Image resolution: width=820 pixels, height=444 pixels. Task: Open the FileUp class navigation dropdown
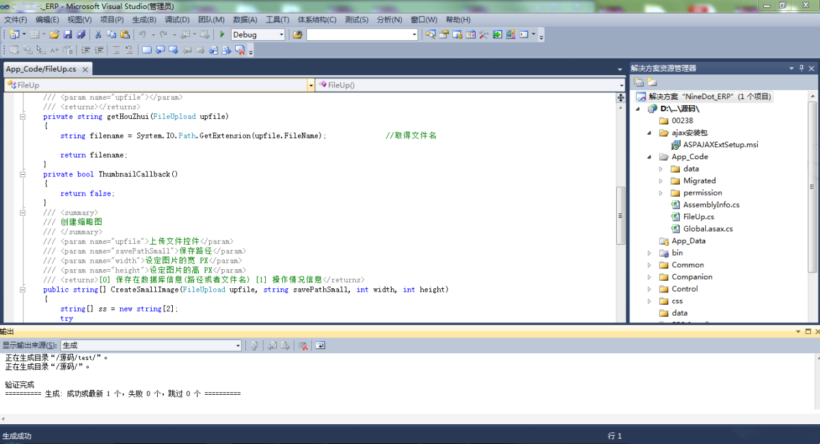[x=311, y=85]
